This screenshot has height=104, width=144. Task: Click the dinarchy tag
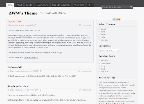(x=127, y=82)
